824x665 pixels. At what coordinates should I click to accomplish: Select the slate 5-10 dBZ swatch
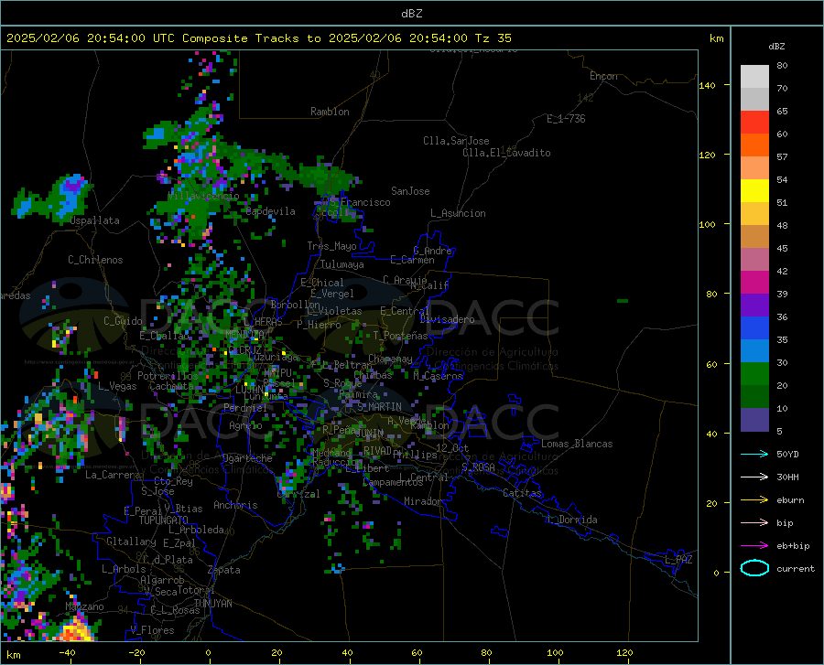754,420
